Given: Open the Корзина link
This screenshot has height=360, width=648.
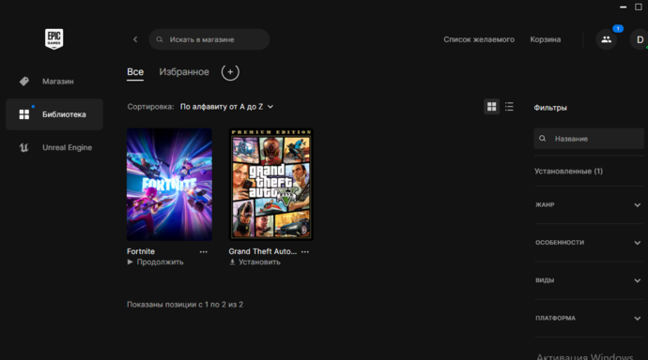Looking at the screenshot, I should tap(545, 39).
